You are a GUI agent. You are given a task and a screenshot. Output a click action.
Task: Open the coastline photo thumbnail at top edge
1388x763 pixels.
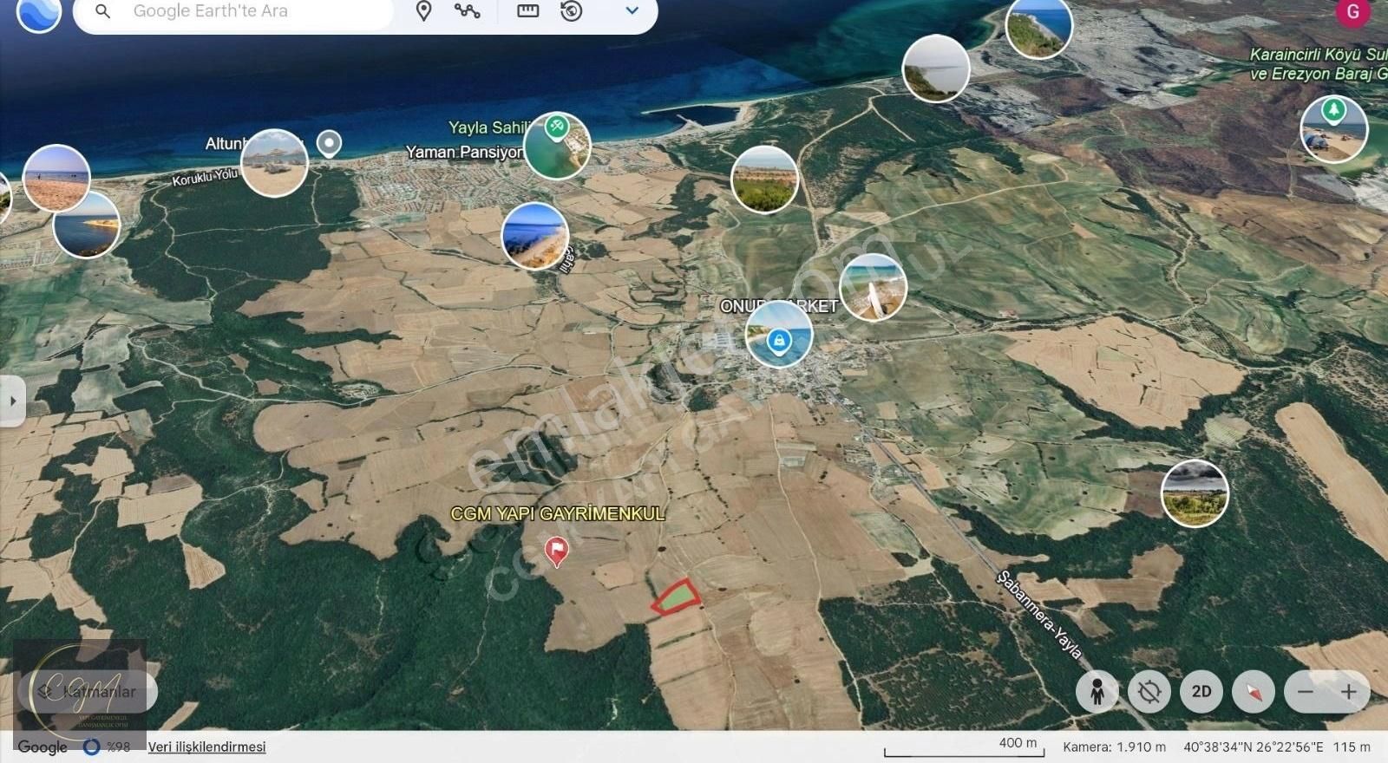click(x=1039, y=26)
